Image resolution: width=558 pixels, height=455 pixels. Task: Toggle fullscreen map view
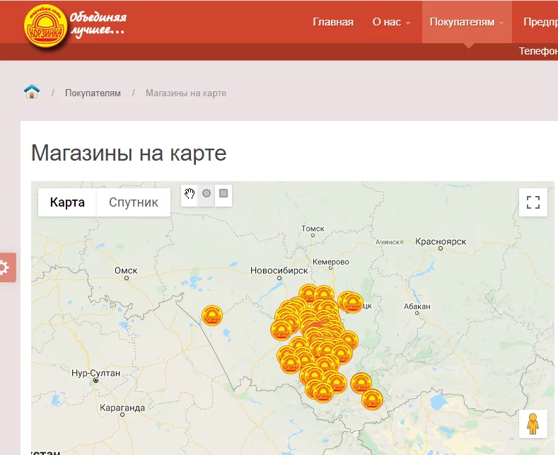(x=533, y=202)
